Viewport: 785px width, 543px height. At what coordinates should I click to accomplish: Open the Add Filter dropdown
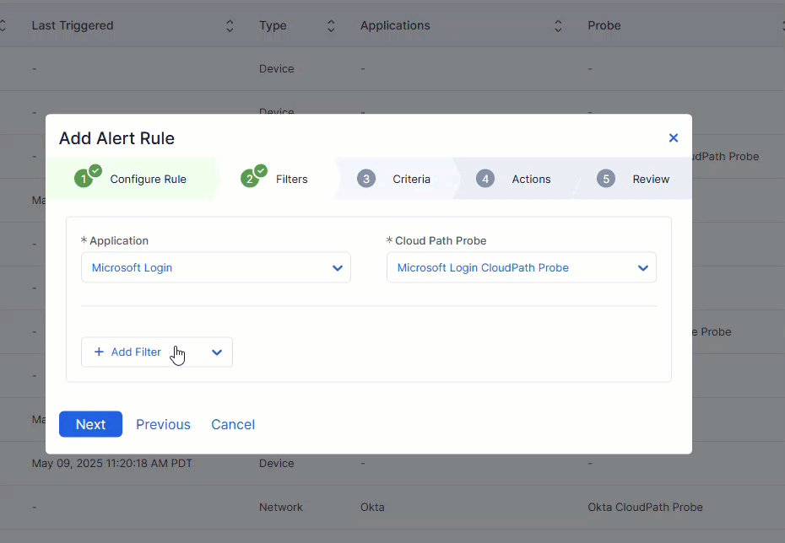pyautogui.click(x=157, y=352)
